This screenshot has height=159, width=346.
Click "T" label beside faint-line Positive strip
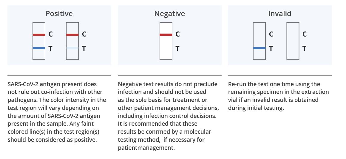click(84, 48)
